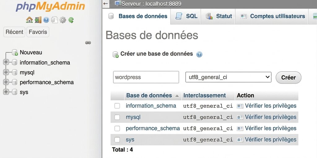Open documentation via blue question-mark sidebar icon
This screenshot has height=158, width=317.
tap(46, 20)
